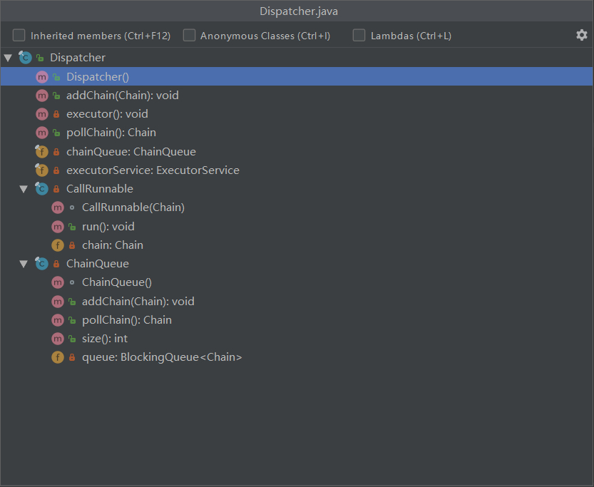Enable the Inherited members checkbox

[19, 35]
